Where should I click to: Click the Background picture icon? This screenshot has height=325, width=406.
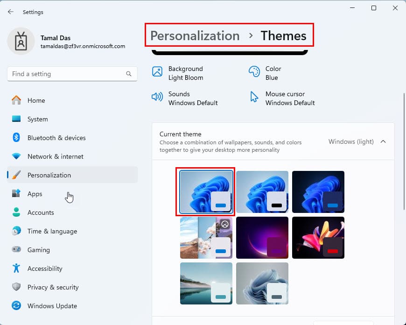[x=157, y=71]
